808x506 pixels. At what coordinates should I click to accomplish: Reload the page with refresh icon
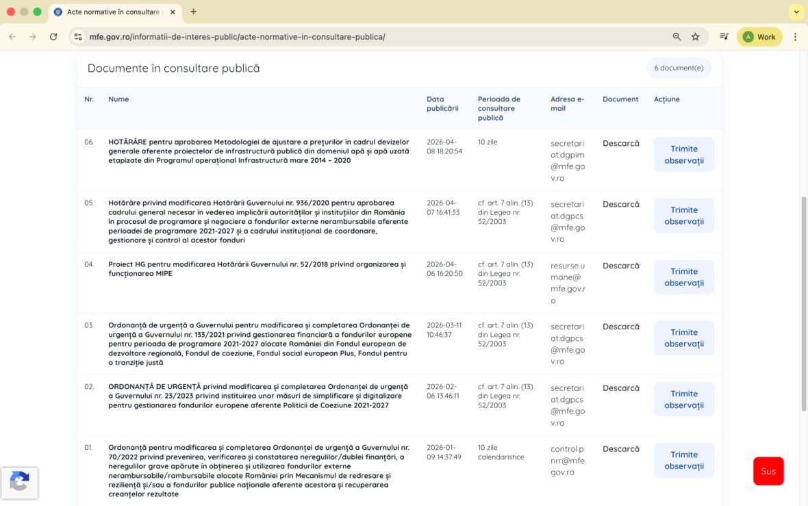coord(53,37)
